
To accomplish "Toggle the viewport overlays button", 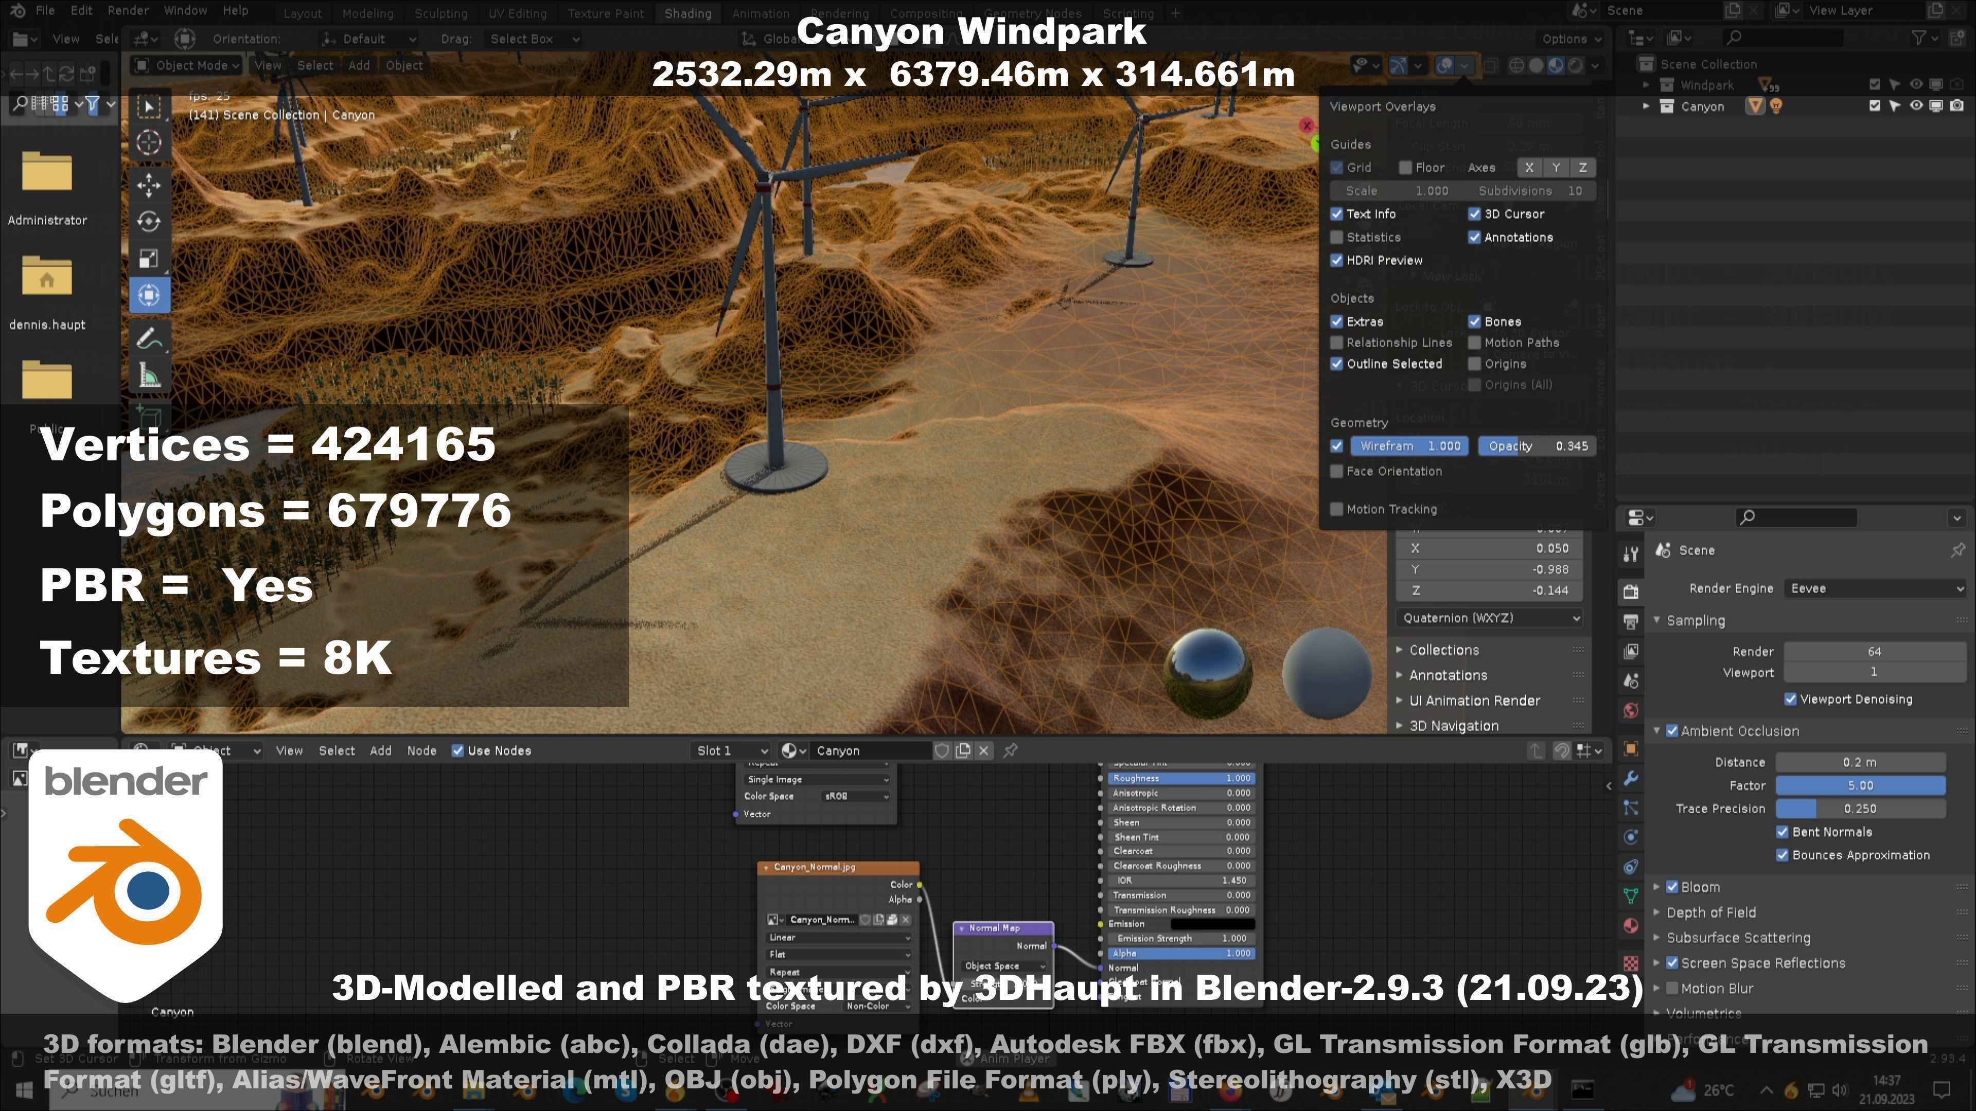I will (x=1444, y=65).
